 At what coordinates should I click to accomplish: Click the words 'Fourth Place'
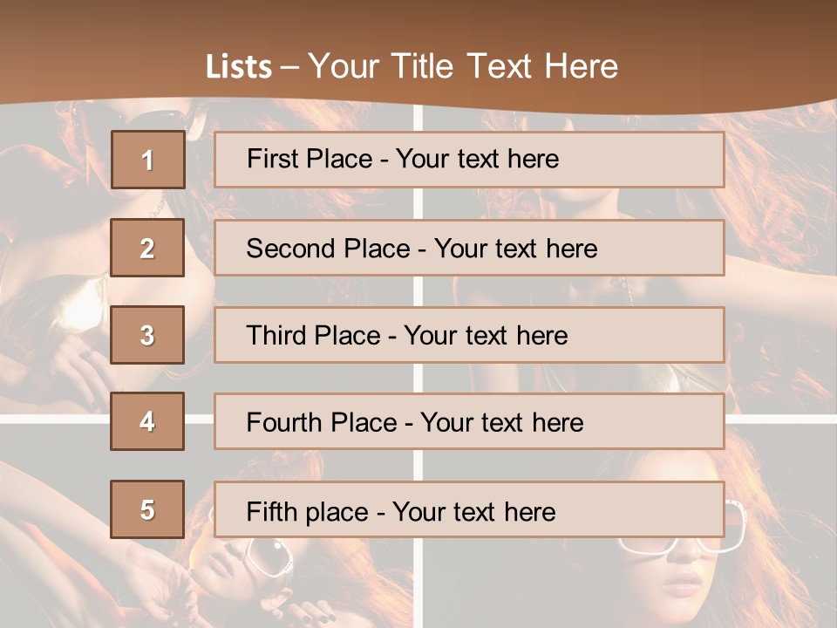322,422
